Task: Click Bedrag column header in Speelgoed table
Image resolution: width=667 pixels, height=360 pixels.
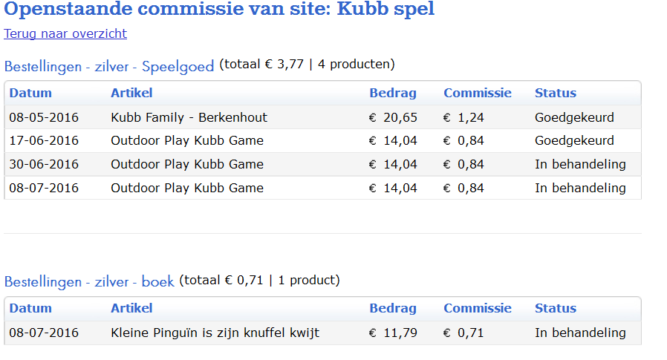Action: (393, 93)
